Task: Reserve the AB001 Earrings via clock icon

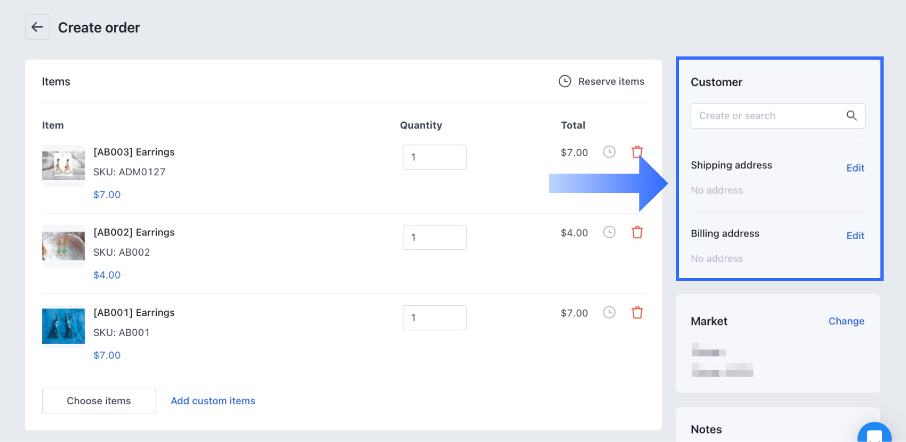Action: click(x=609, y=313)
